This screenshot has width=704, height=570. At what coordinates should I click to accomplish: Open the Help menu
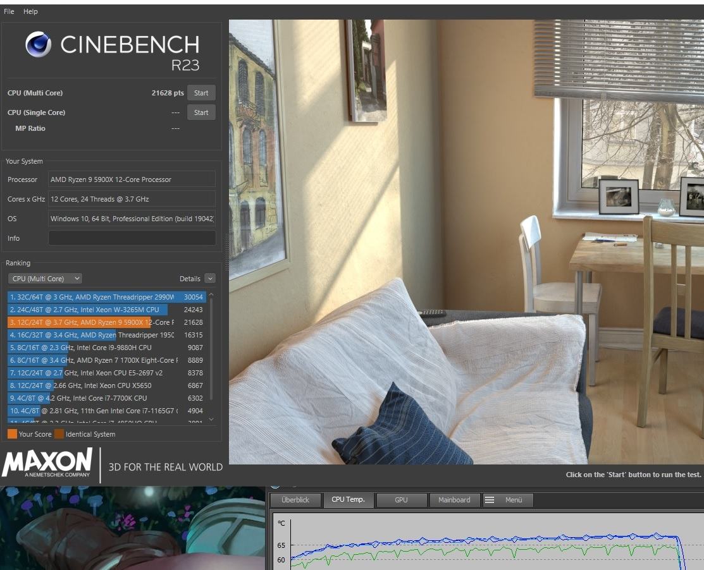[x=30, y=11]
